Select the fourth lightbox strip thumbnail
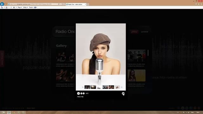203x114 pixels. tap(105, 87)
